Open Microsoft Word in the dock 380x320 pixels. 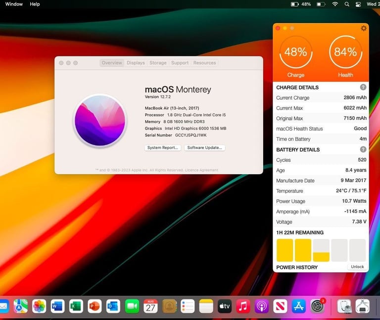pos(58,306)
